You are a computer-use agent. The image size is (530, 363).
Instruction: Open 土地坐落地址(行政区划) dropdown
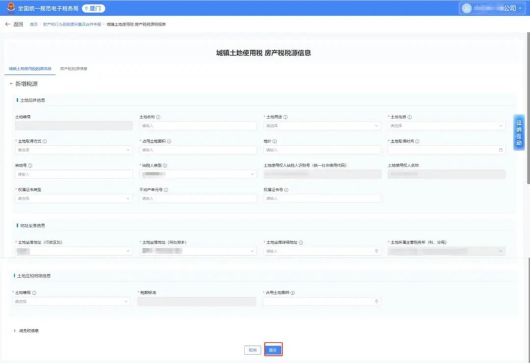click(74, 251)
